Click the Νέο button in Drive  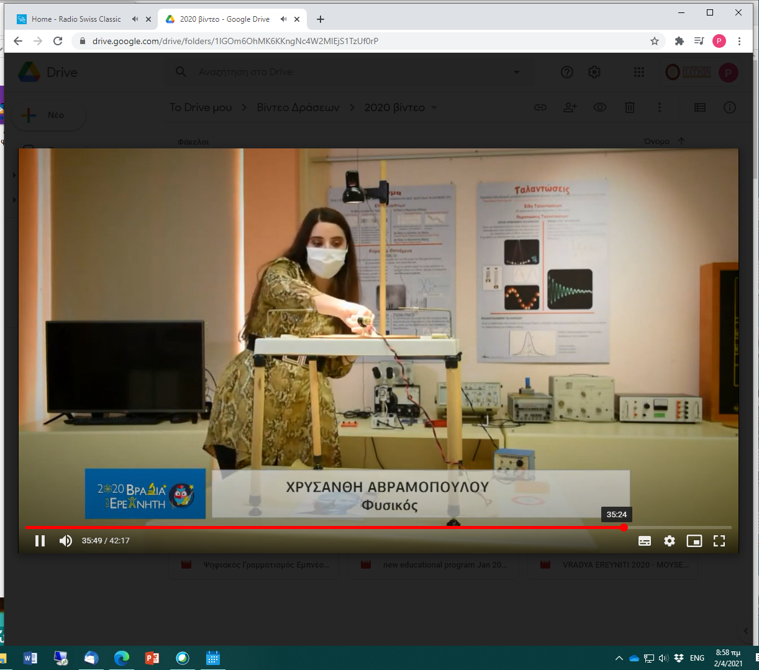pyautogui.click(x=48, y=115)
